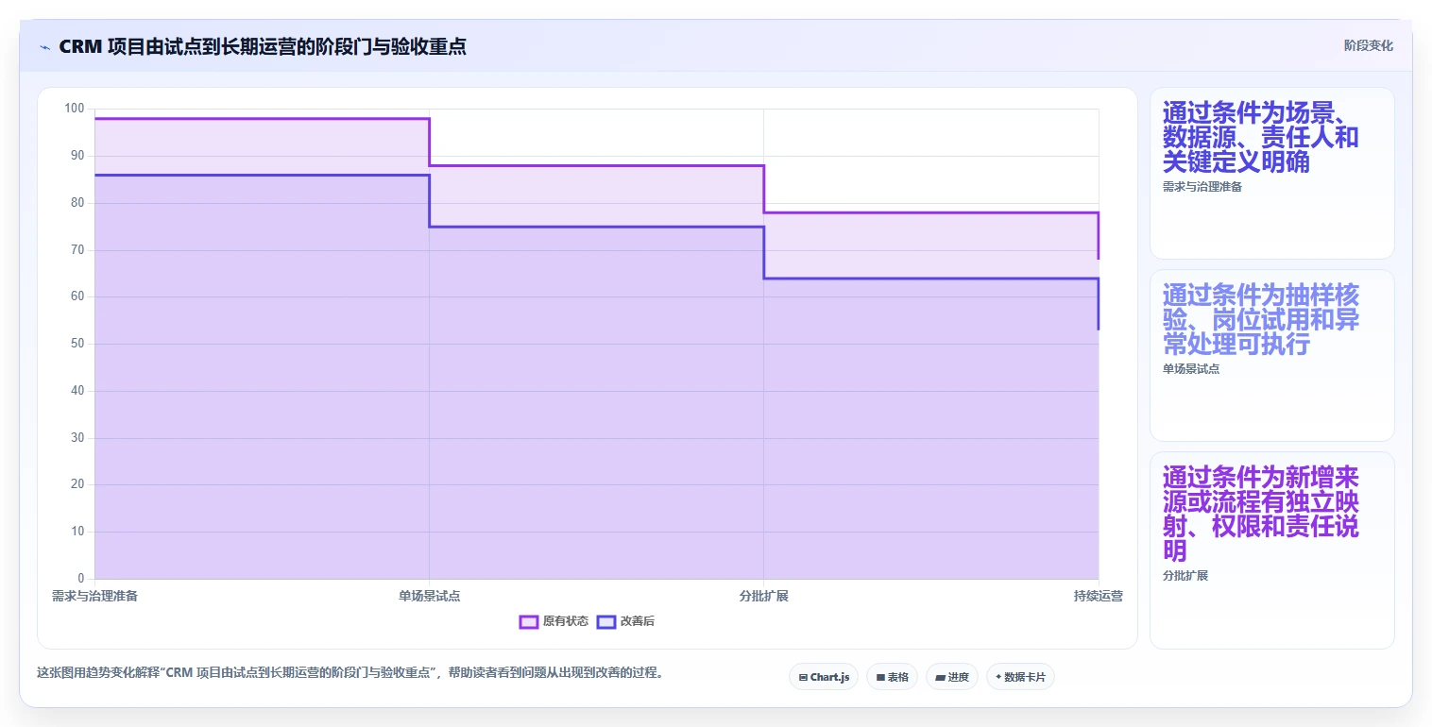Viewport: 1432px width, 727px height.
Task: Click the y-axis value 0
Action: pos(81,579)
